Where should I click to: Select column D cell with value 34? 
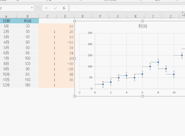(65, 53)
